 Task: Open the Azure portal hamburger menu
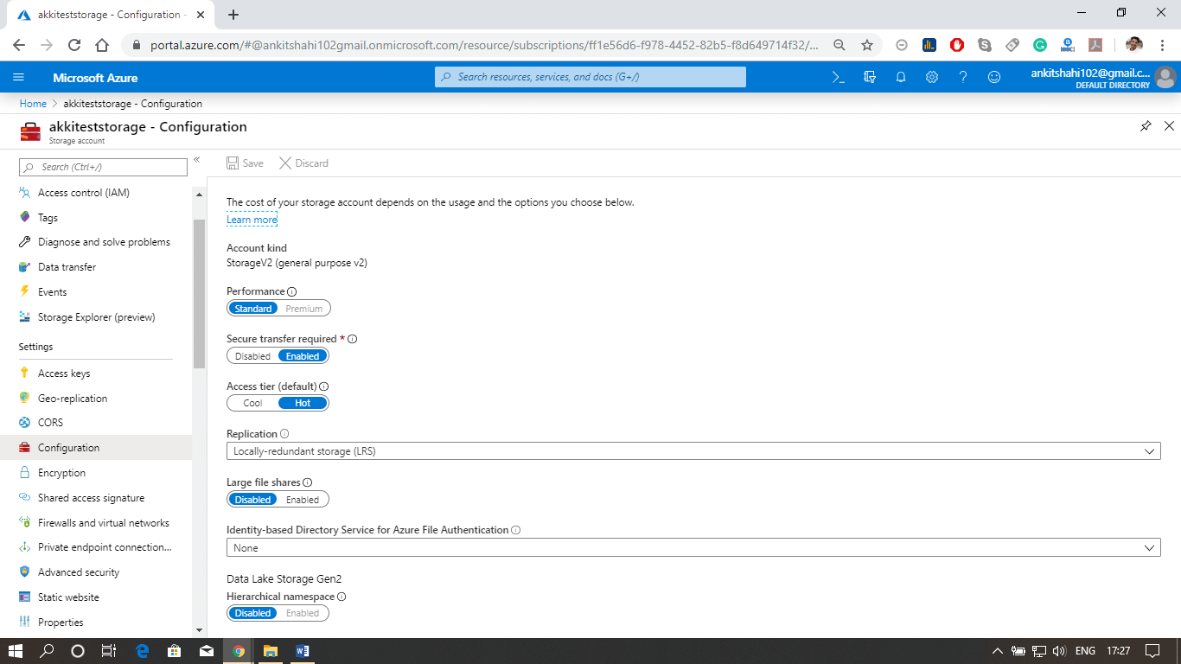pyautogui.click(x=19, y=77)
